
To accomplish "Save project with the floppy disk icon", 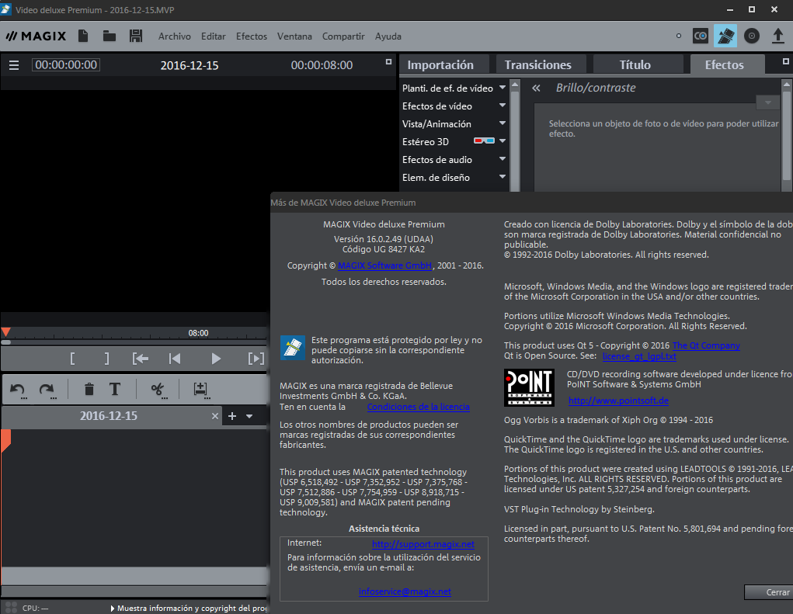I will pos(136,36).
